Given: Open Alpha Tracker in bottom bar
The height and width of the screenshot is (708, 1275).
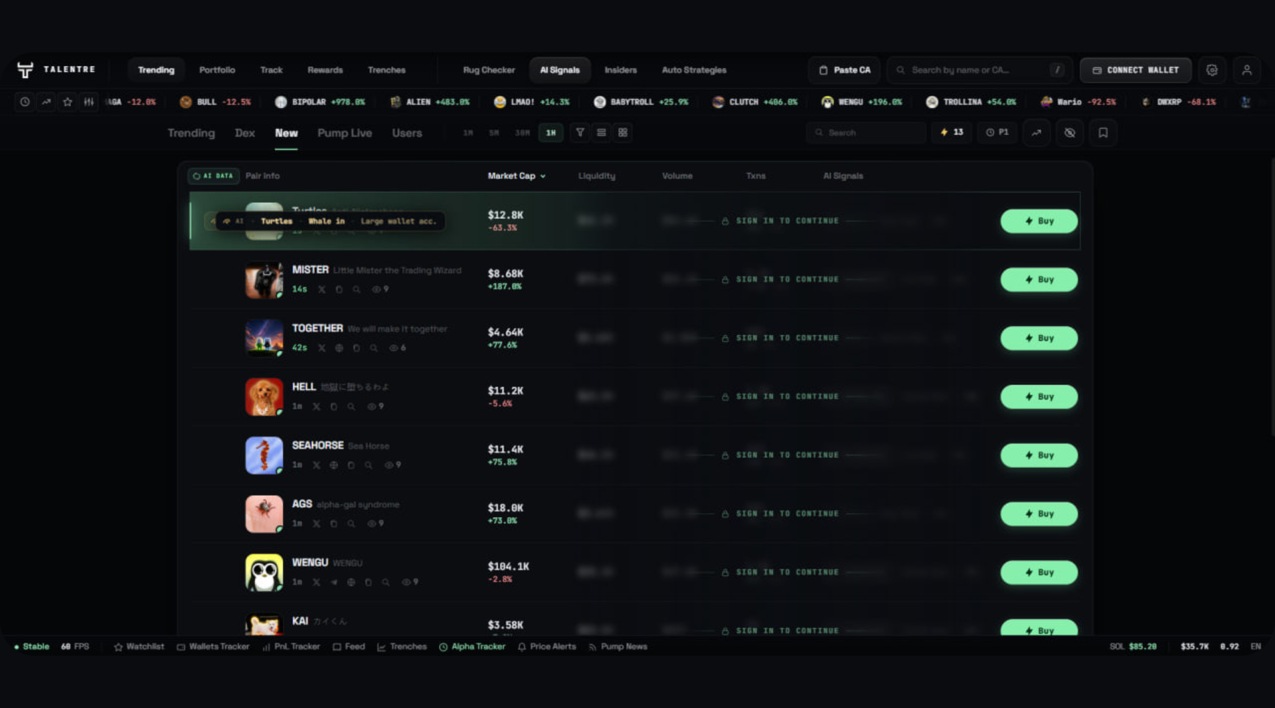Looking at the screenshot, I should (x=472, y=646).
